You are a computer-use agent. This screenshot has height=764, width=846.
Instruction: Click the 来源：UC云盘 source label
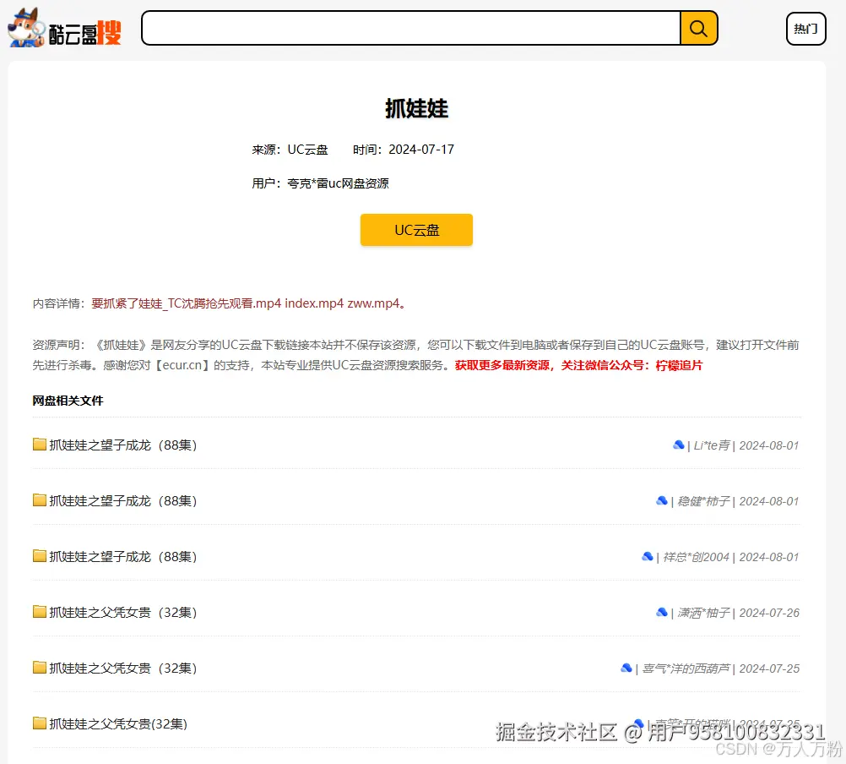(290, 150)
